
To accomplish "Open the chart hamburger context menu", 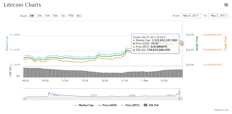I will (x=226, y=5).
